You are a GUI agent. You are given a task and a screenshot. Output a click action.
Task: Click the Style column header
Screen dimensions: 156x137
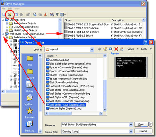tap(87, 20)
